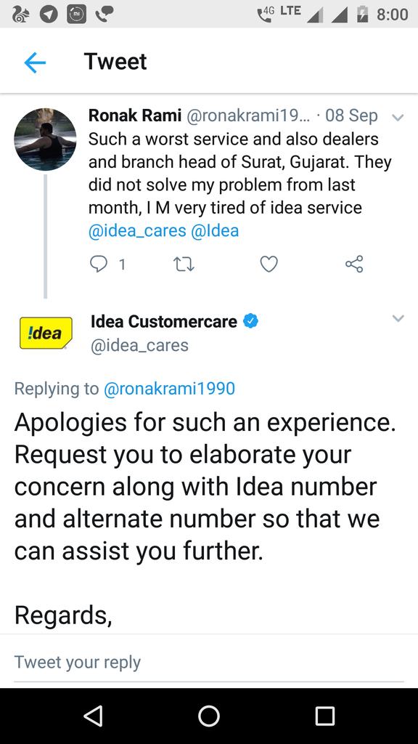Open the Idea logo avatar
The height and width of the screenshot is (744, 418).
point(46,333)
